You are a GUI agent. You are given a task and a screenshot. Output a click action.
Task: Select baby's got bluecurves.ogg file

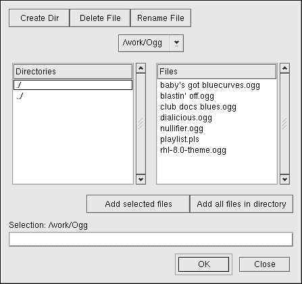click(x=210, y=85)
